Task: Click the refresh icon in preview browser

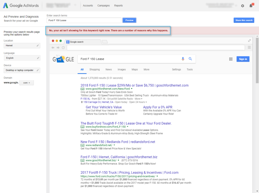Action: (x=63, y=47)
